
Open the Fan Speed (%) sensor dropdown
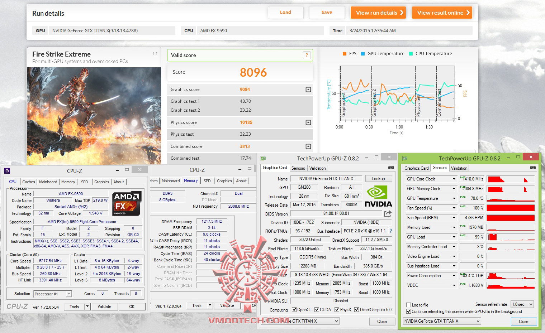454,208
